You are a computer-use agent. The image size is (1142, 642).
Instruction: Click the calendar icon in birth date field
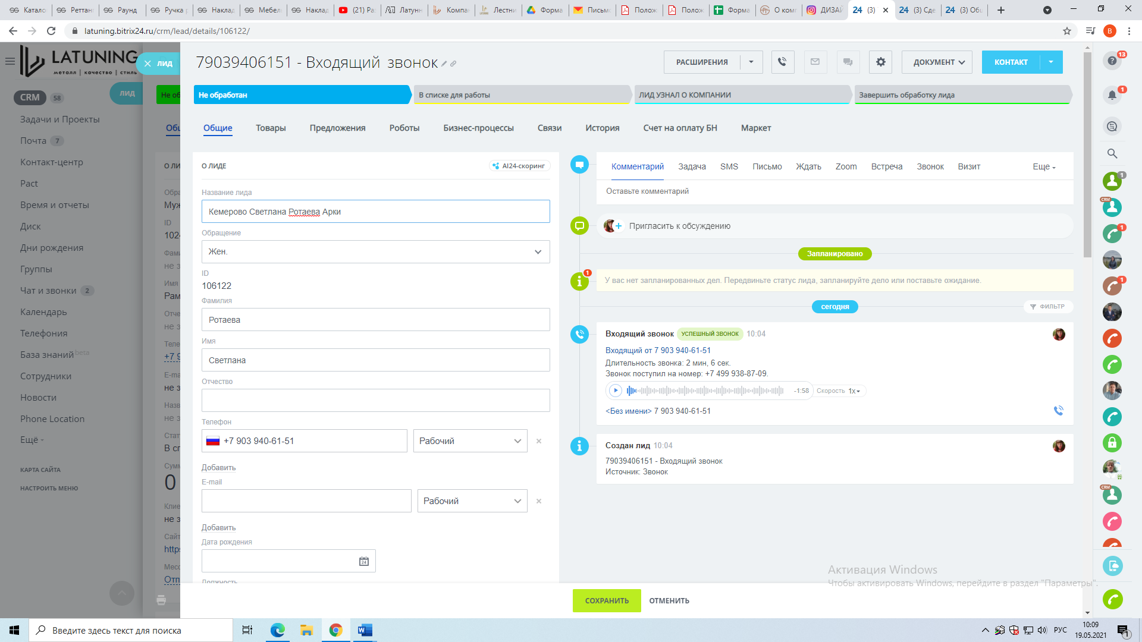pos(364,561)
